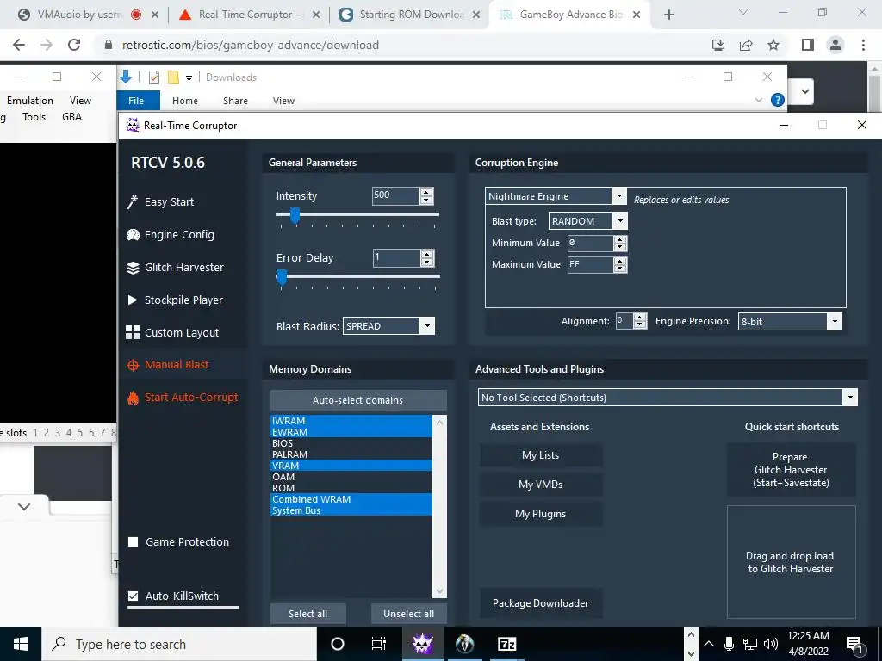Viewport: 882px width, 661px height.
Task: Adjust the Error Delay slider
Action: click(282, 277)
